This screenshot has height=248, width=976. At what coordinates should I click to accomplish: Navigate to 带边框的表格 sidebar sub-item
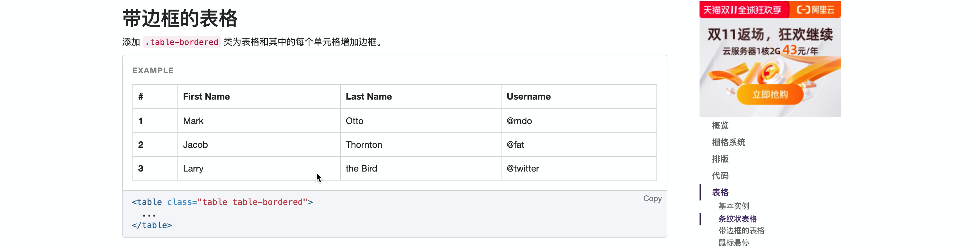pyautogui.click(x=741, y=231)
